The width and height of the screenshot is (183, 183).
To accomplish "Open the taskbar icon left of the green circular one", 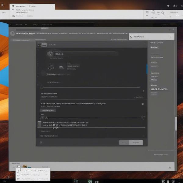I will (x=76, y=181).
